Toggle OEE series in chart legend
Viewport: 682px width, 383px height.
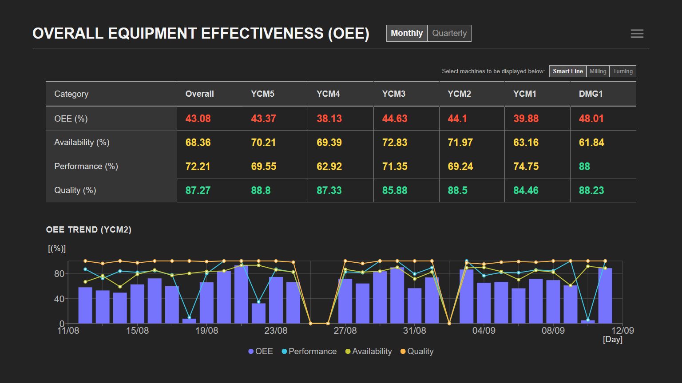coord(261,351)
